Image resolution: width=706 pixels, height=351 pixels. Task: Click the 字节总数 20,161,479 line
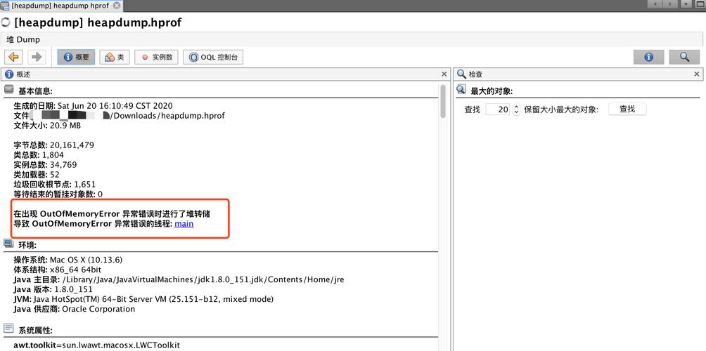pyautogui.click(x=53, y=145)
